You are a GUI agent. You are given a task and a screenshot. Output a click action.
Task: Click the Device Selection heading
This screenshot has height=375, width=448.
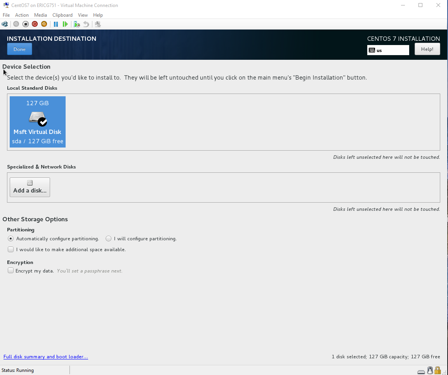pyautogui.click(x=26, y=66)
